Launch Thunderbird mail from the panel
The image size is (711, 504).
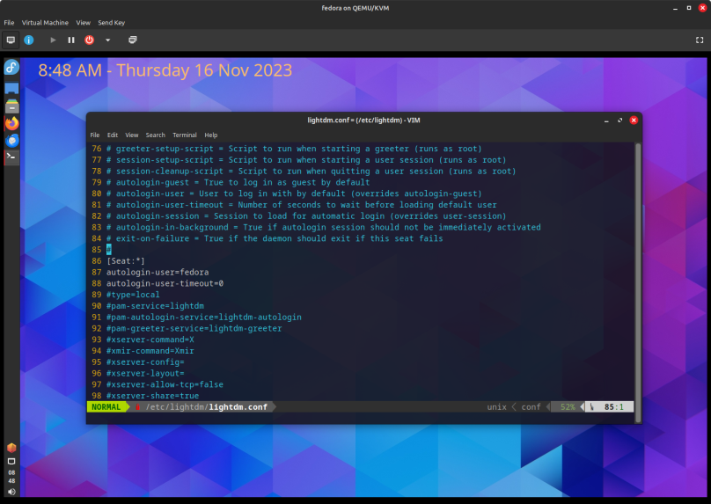coord(11,141)
